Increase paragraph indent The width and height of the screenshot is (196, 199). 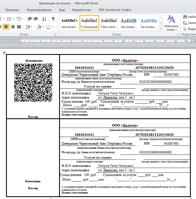35,19
